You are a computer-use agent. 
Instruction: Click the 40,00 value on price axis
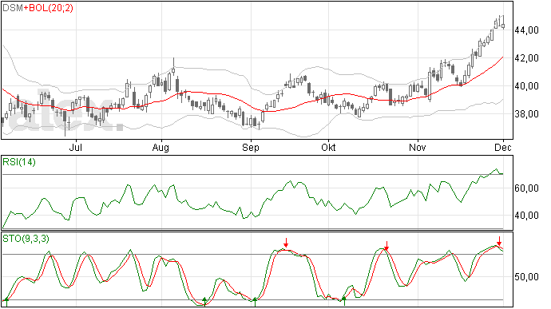(x=526, y=86)
